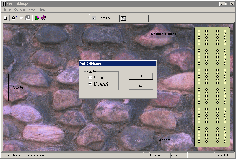Click the Net Cribbage dialog title bar
This screenshot has height=159, width=236.
(118, 64)
